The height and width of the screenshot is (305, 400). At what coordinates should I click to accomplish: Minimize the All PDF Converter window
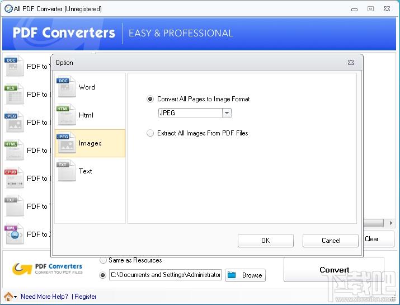[354, 9]
